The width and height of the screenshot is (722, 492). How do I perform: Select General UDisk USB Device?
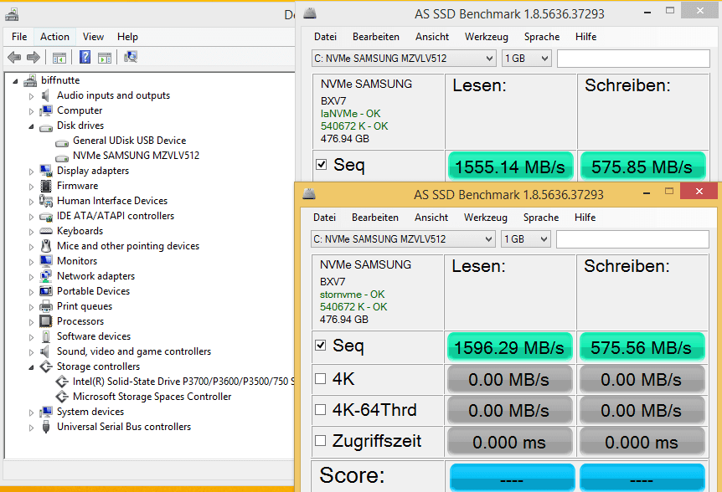tap(129, 141)
